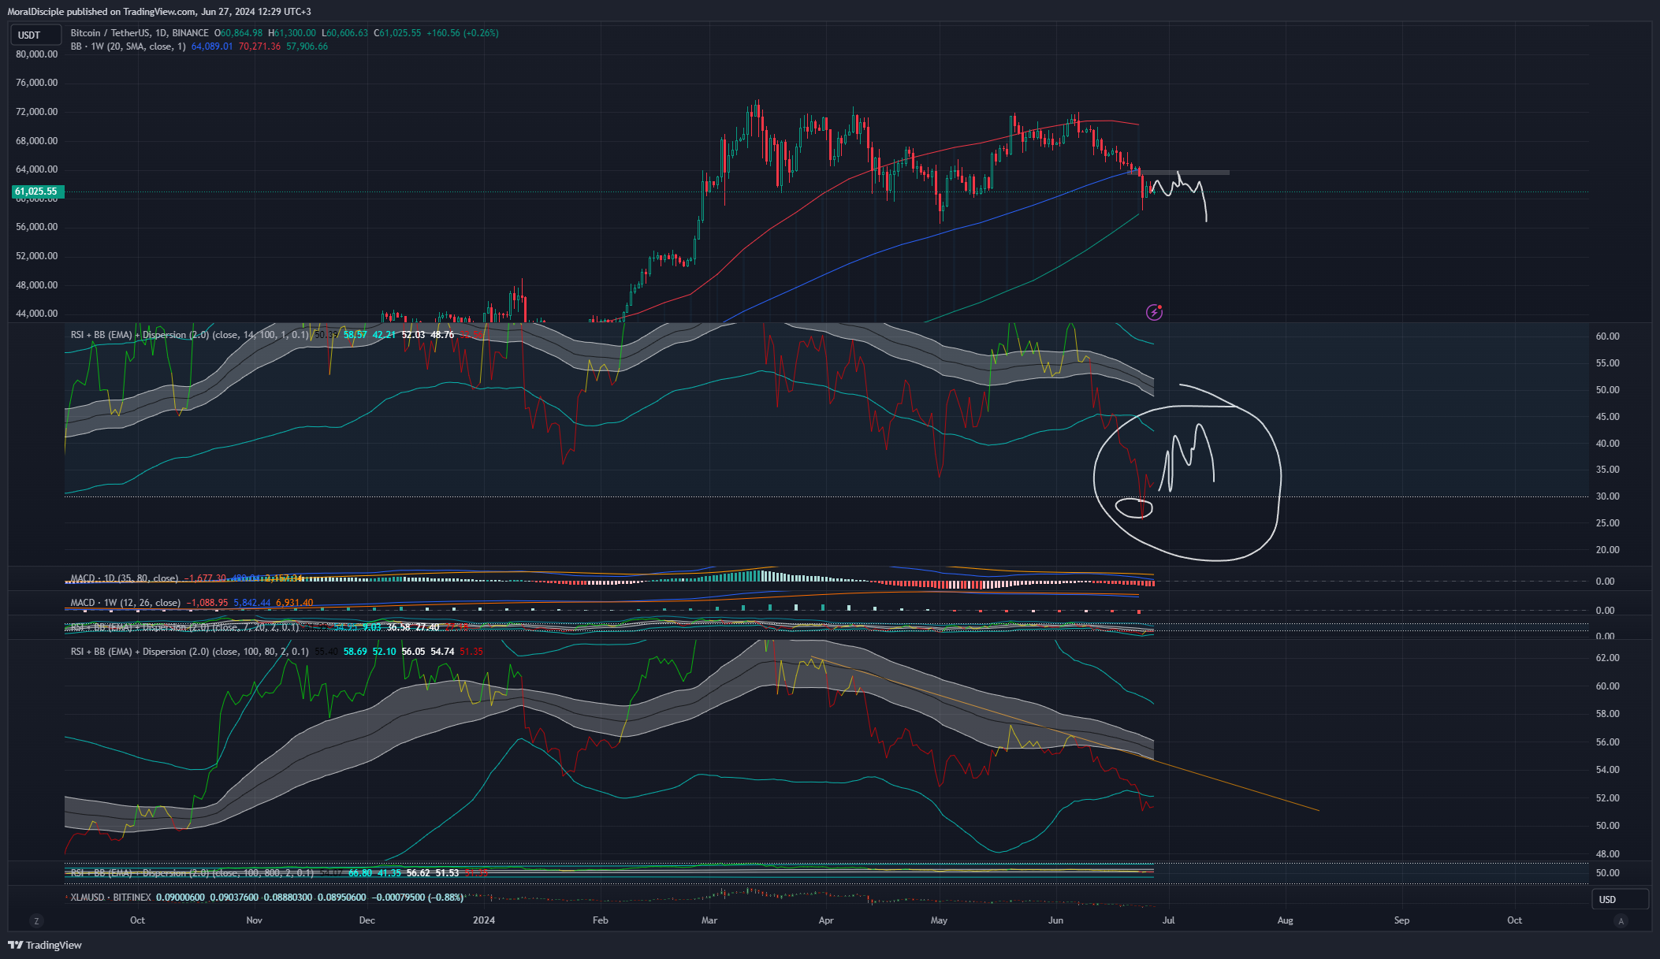Click the open value O60,864.98

coord(240,33)
